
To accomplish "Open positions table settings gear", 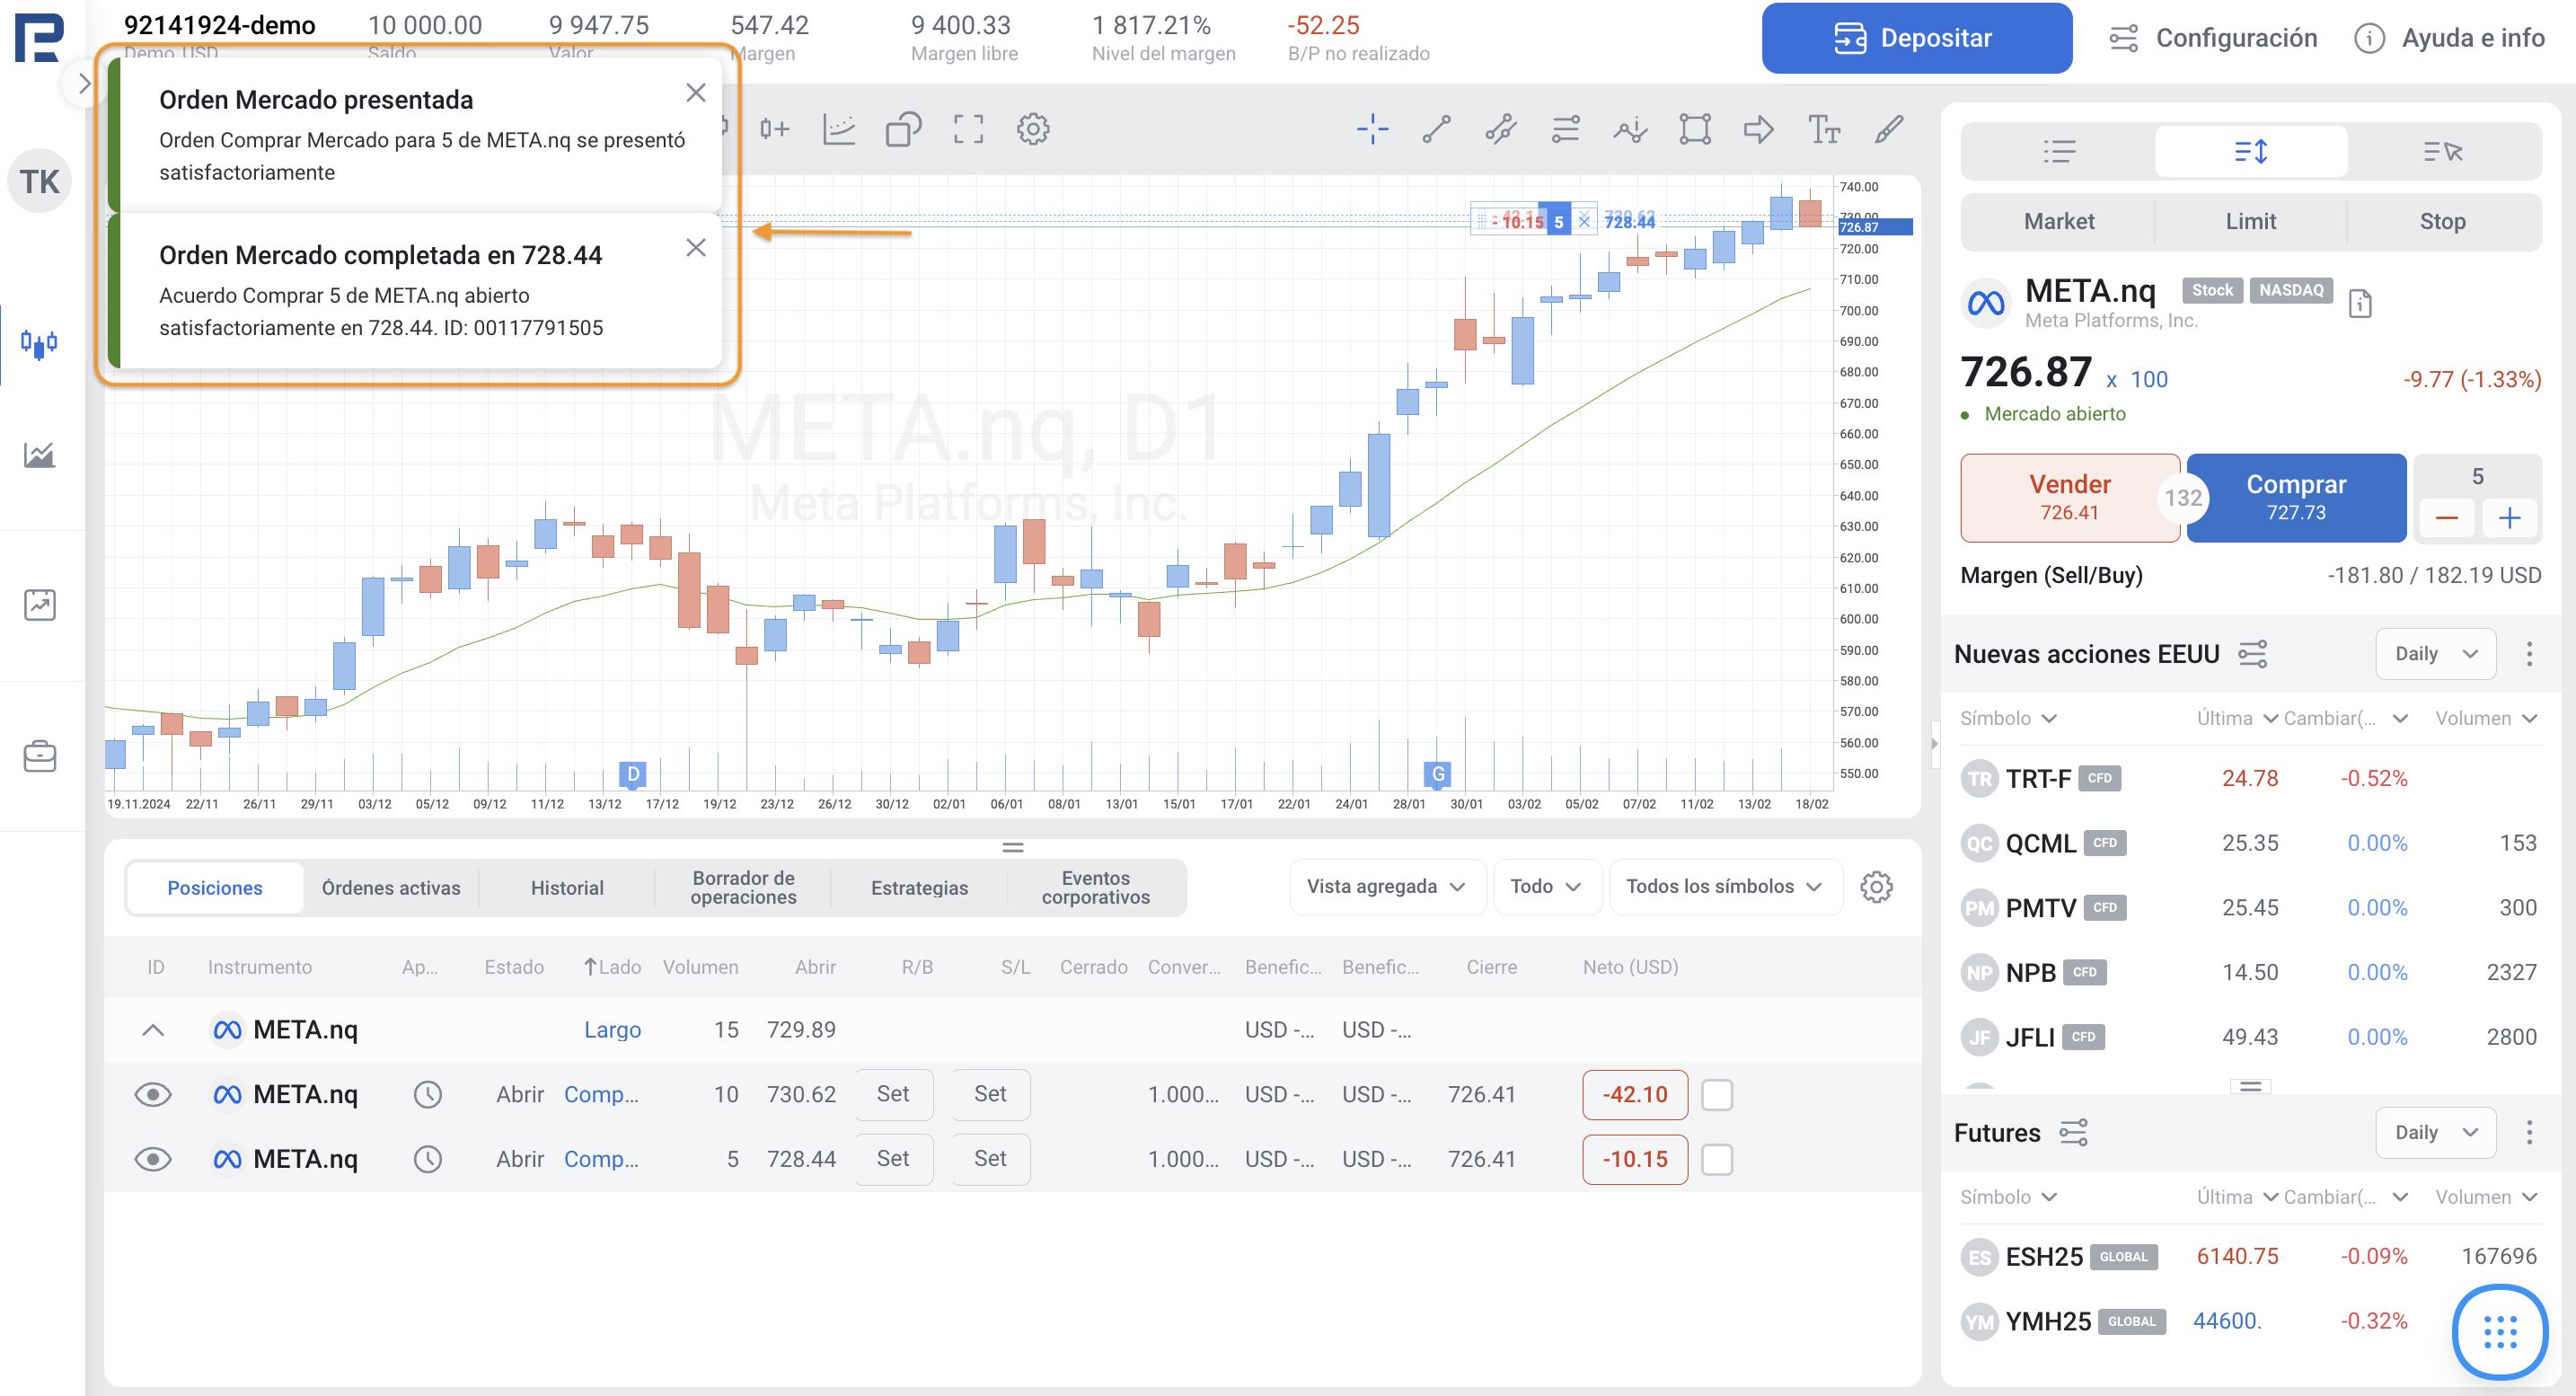I will pyautogui.click(x=1876, y=887).
